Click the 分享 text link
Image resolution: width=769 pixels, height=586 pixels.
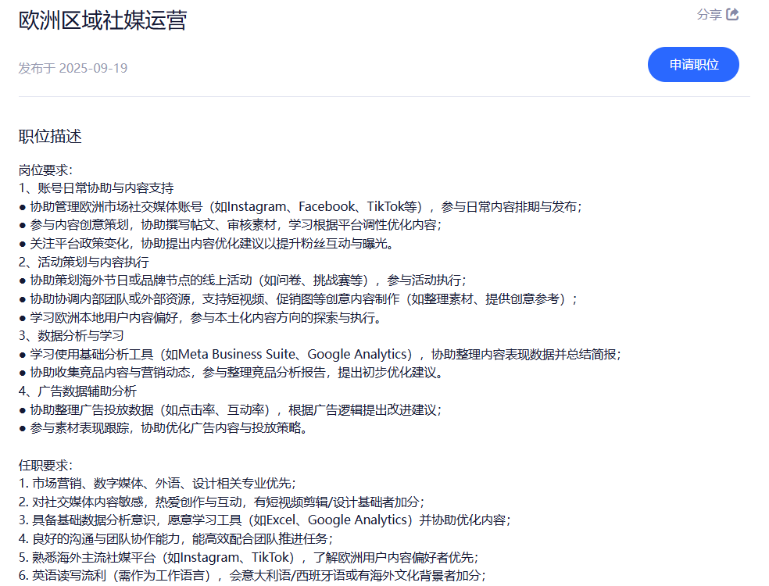tap(709, 14)
